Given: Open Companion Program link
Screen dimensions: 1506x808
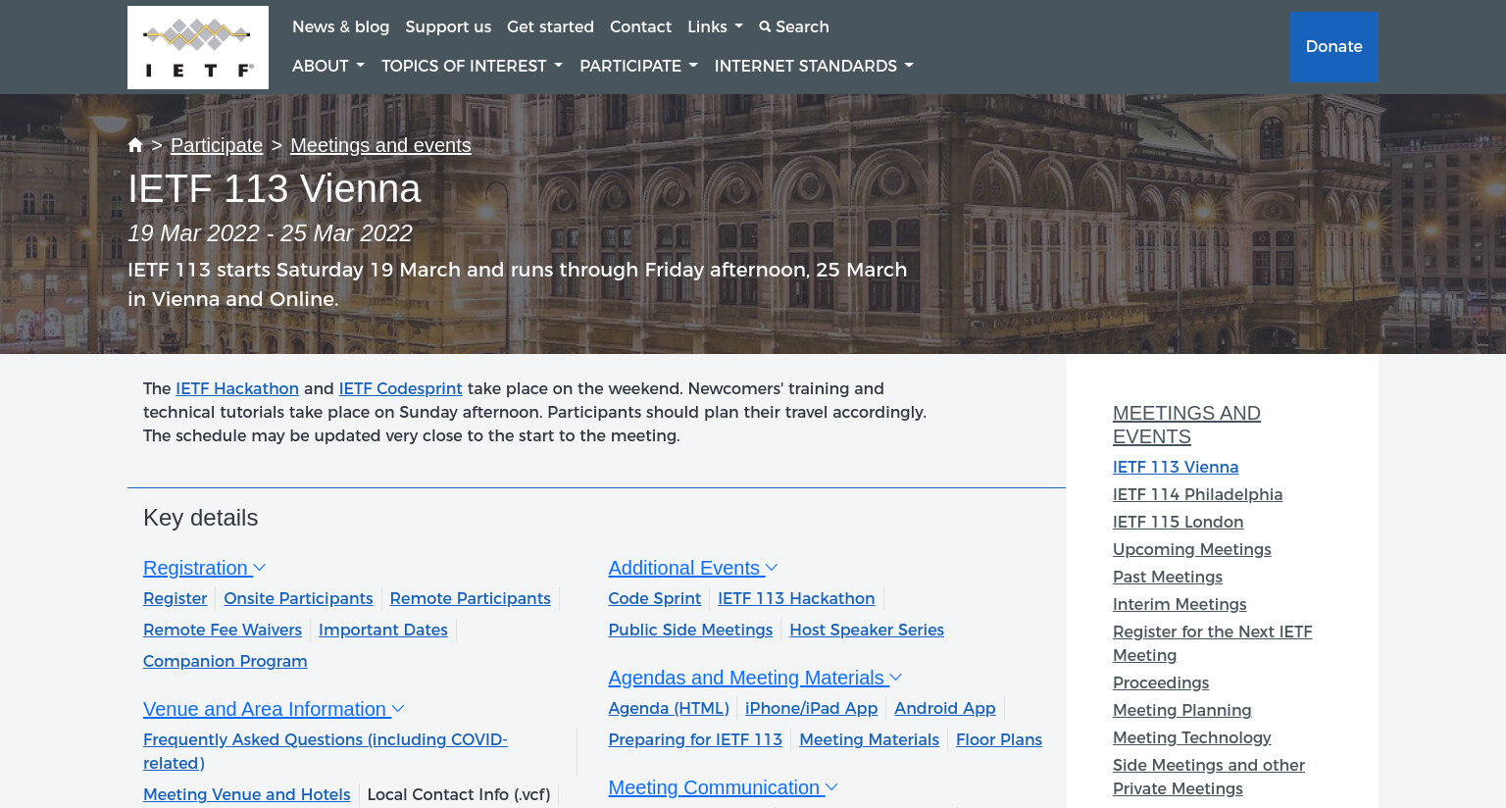Looking at the screenshot, I should [x=226, y=661].
